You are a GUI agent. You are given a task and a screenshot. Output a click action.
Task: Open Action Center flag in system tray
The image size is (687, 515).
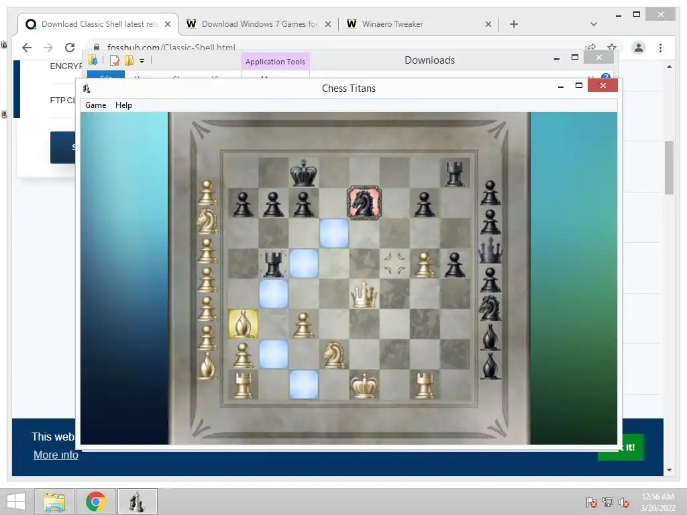coord(592,502)
